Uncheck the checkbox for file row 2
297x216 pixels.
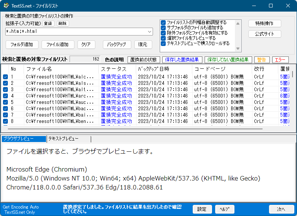(x=5, y=83)
